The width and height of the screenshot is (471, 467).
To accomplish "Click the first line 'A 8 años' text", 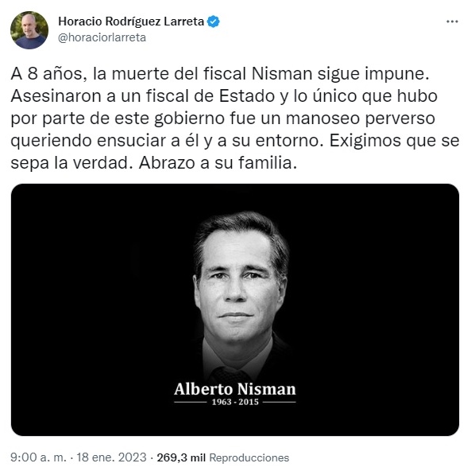I will 46,74.
